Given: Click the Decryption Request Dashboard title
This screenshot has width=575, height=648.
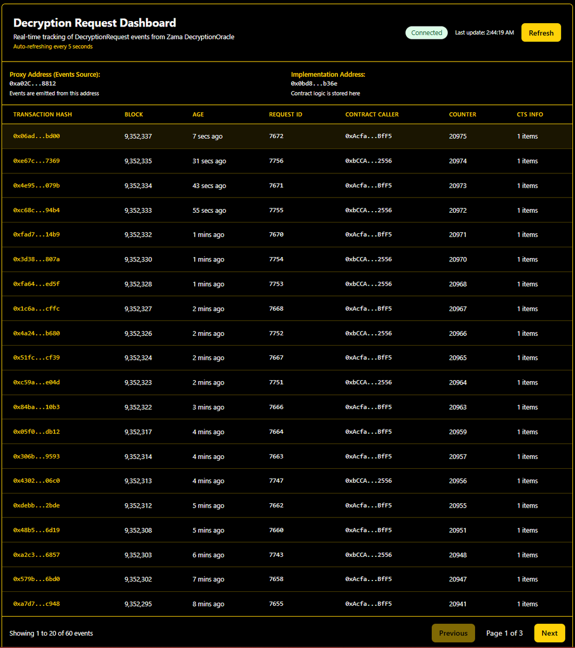Looking at the screenshot, I should pyautogui.click(x=94, y=23).
